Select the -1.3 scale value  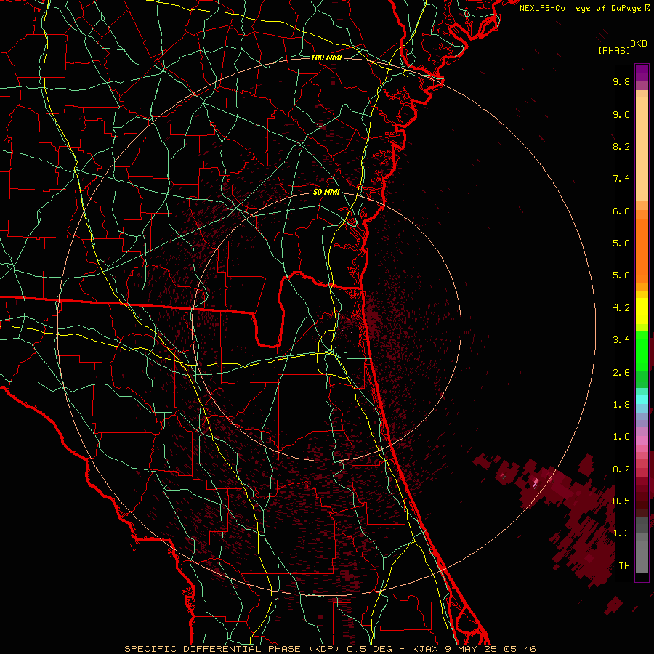coord(618,533)
